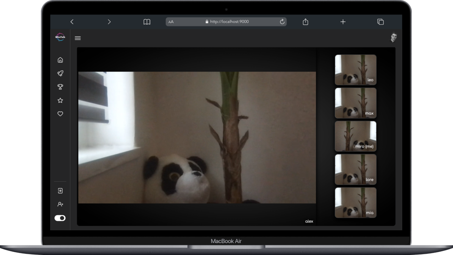Open the trophy panel in the sidebar
The width and height of the screenshot is (453, 255).
(x=60, y=87)
